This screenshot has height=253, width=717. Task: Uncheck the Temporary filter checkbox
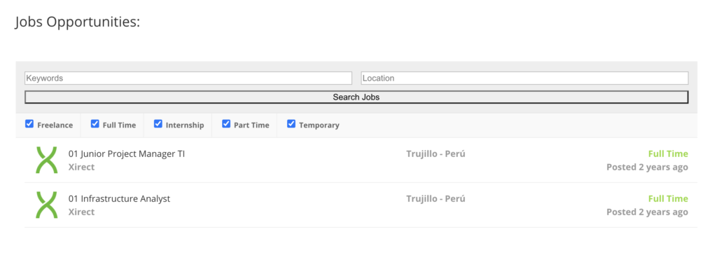click(x=291, y=124)
